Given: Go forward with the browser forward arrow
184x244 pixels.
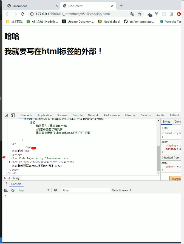Looking at the screenshot, I should coord(15,14).
